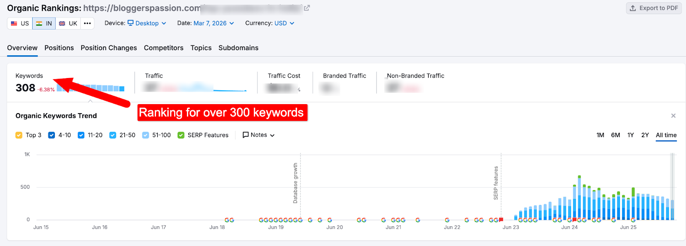Uncheck the Top 3 checkbox
This screenshot has height=246, width=686.
coord(19,135)
